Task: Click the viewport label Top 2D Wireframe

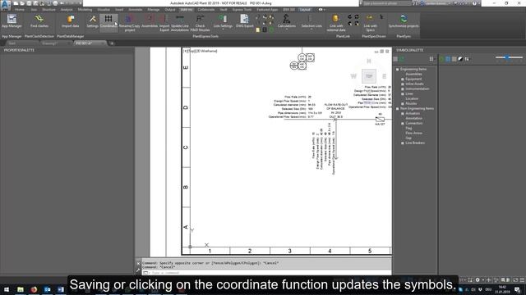Action: [x=201, y=51]
